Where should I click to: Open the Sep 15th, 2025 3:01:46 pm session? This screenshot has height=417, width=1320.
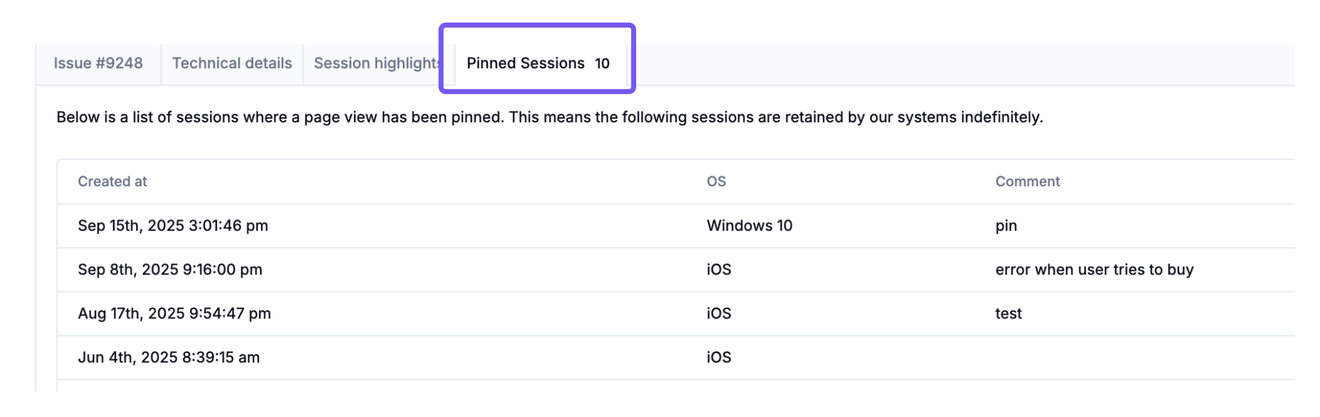[173, 226]
